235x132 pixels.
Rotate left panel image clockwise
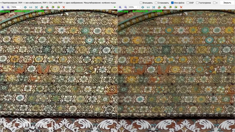pos(47,7)
